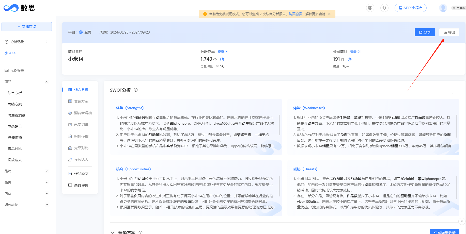Open the APP/小程序 button
Image resolution: width=466 pixels, height=234 pixels.
pyautogui.click(x=411, y=8)
